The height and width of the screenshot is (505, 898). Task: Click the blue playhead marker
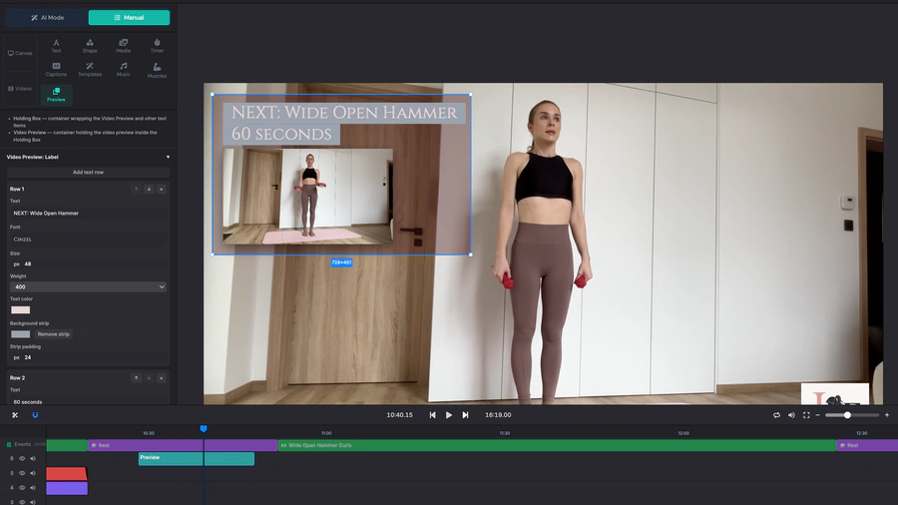(204, 429)
